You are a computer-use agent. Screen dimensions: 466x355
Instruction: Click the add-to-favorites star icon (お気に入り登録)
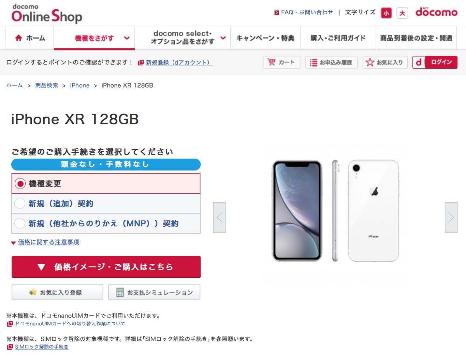33,292
